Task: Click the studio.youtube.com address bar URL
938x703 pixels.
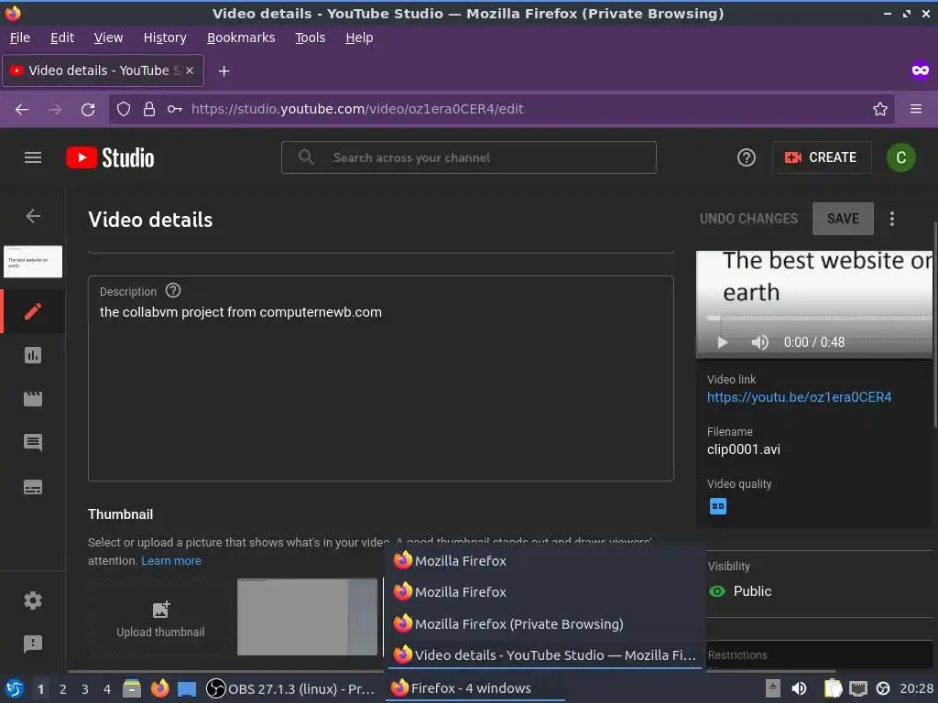Action: pyautogui.click(x=357, y=109)
